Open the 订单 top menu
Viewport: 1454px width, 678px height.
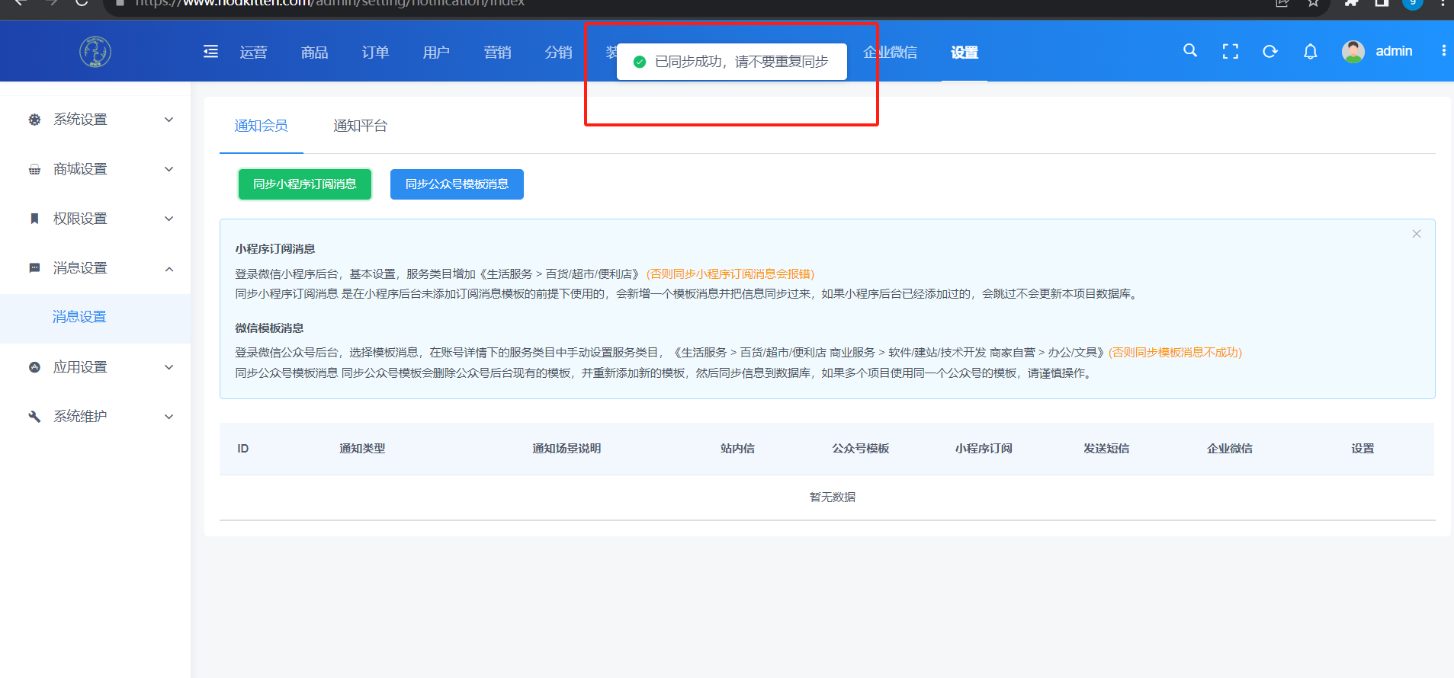(376, 52)
